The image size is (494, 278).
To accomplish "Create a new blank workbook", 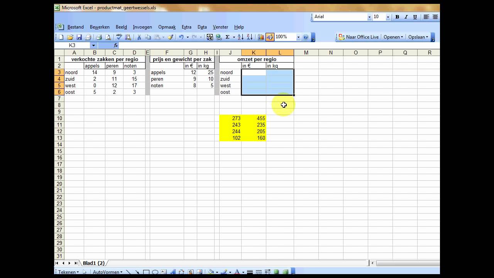I will [61, 37].
